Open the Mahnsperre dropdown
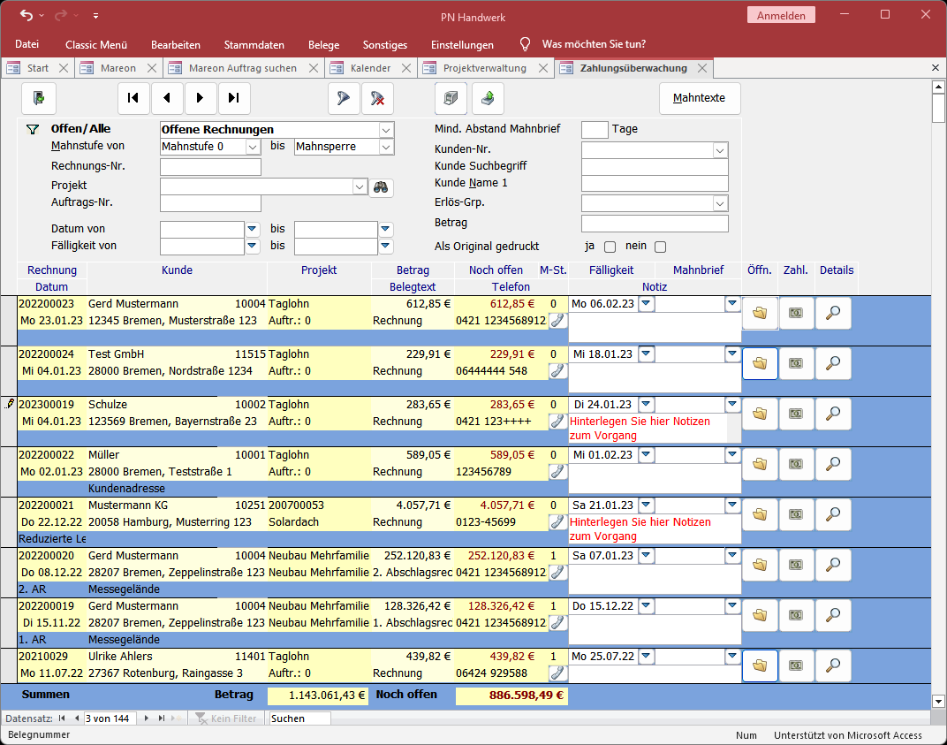This screenshot has height=745, width=947. click(385, 147)
